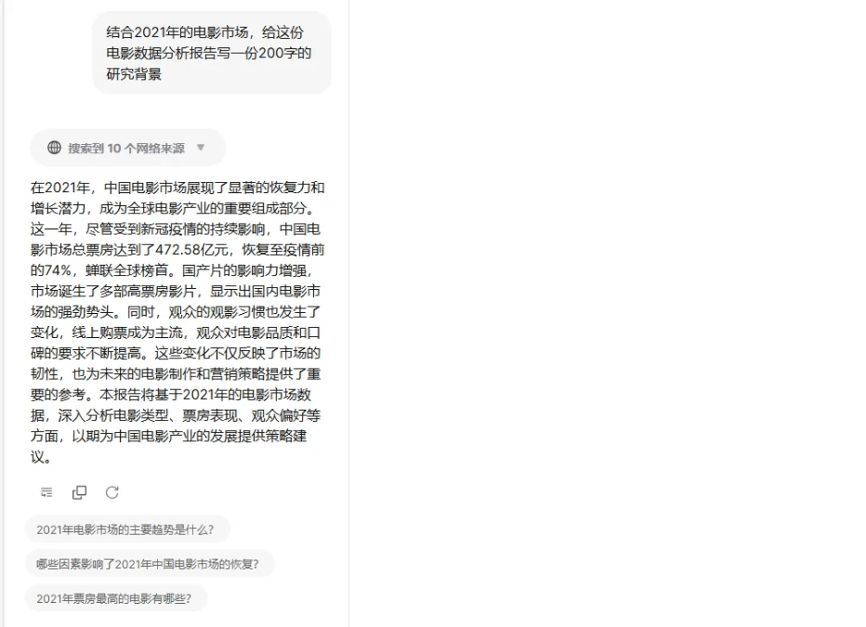This screenshot has width=866, height=627.
Task: Click the '搜索到 10 个网络来源' label
Action: coord(126,149)
